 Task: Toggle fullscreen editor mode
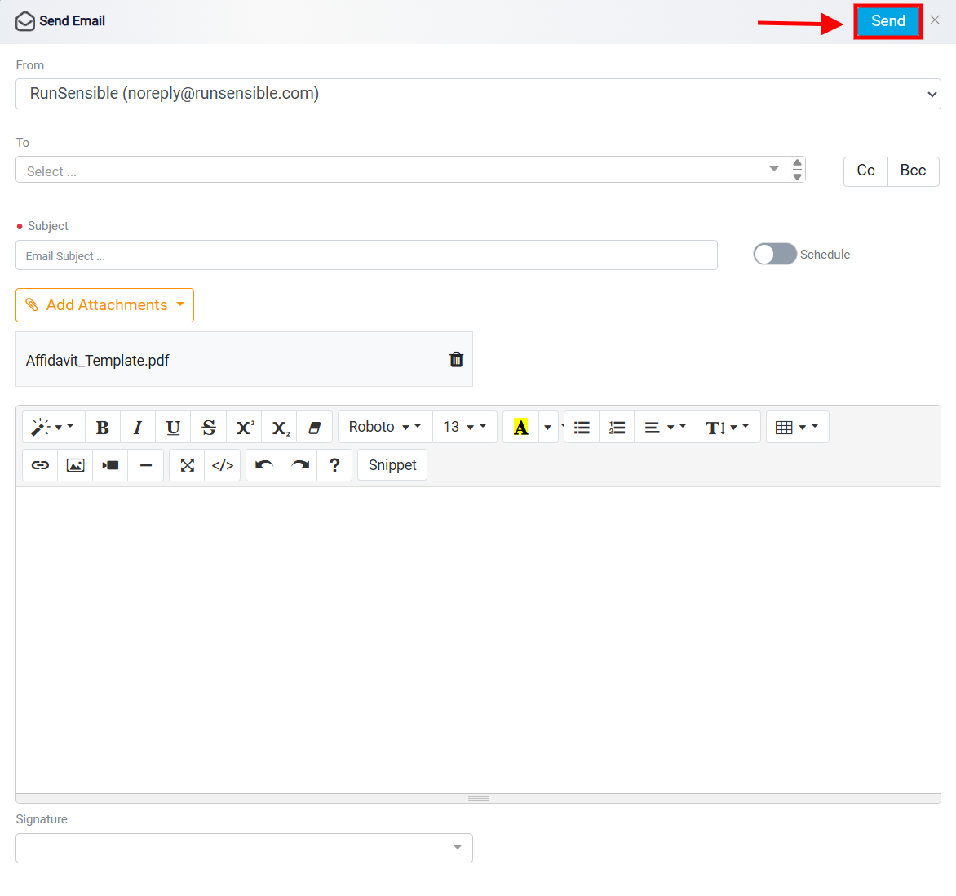click(187, 465)
